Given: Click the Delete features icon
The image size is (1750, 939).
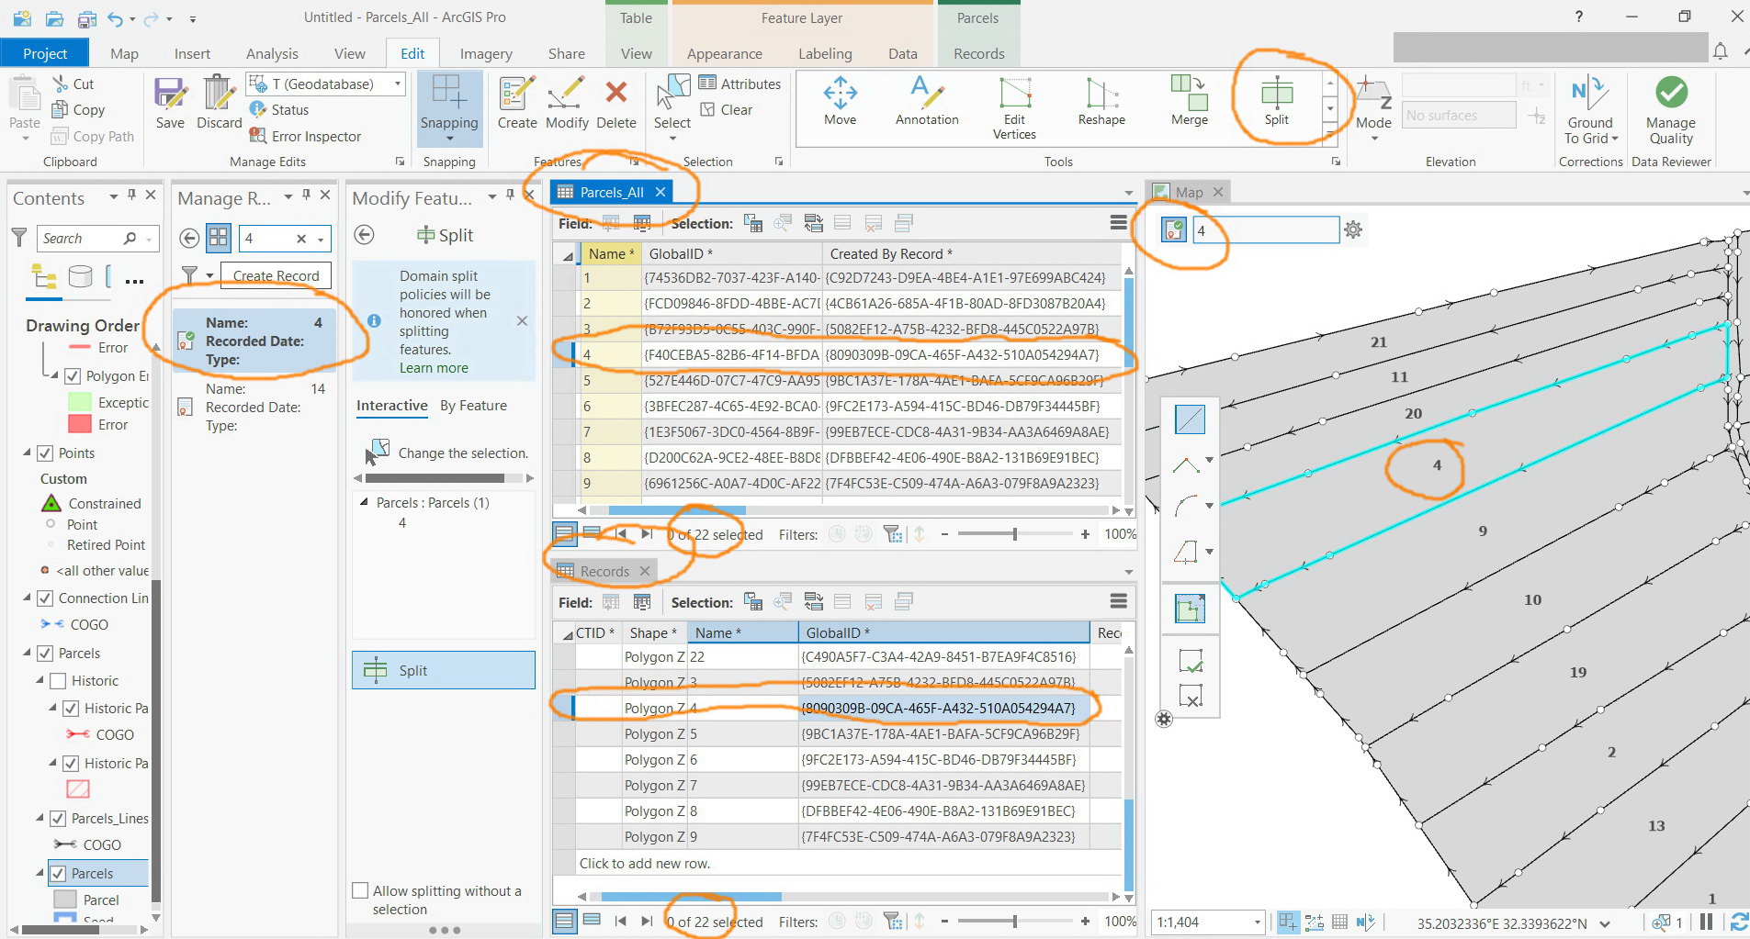Looking at the screenshot, I should coord(615,93).
